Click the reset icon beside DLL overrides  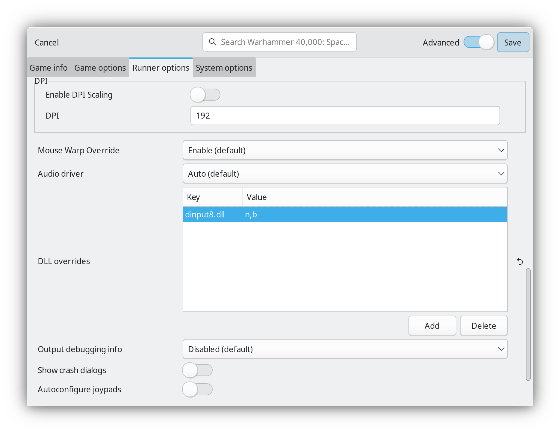(x=520, y=261)
